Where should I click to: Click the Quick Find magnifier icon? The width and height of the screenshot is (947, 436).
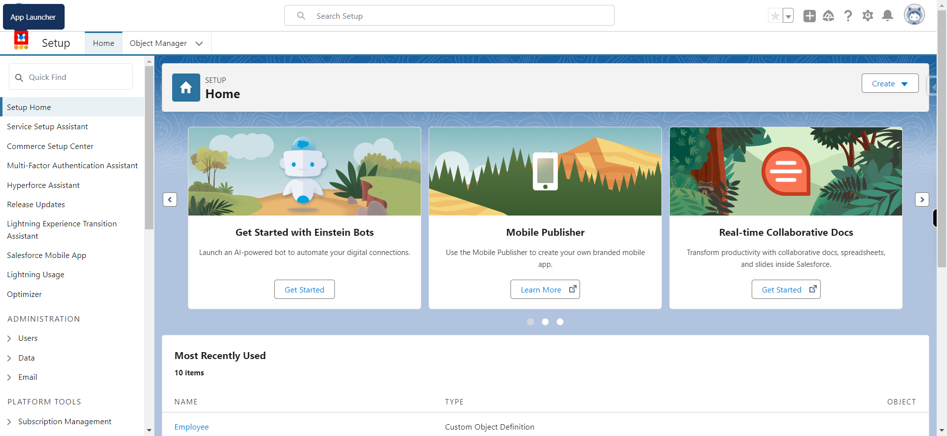pos(19,77)
